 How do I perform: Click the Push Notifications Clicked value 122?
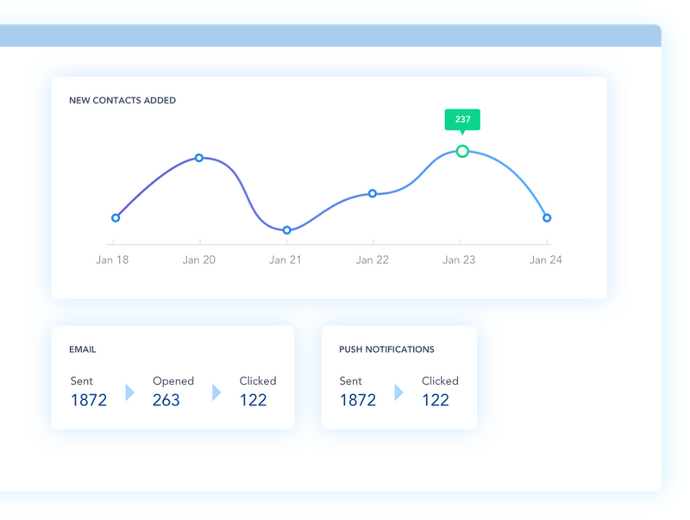coord(436,400)
